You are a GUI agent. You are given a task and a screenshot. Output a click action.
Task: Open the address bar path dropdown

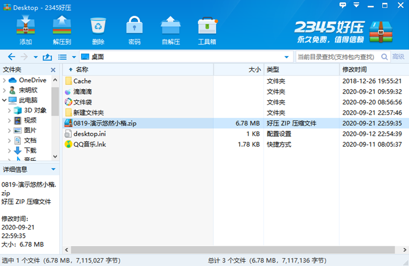286,57
